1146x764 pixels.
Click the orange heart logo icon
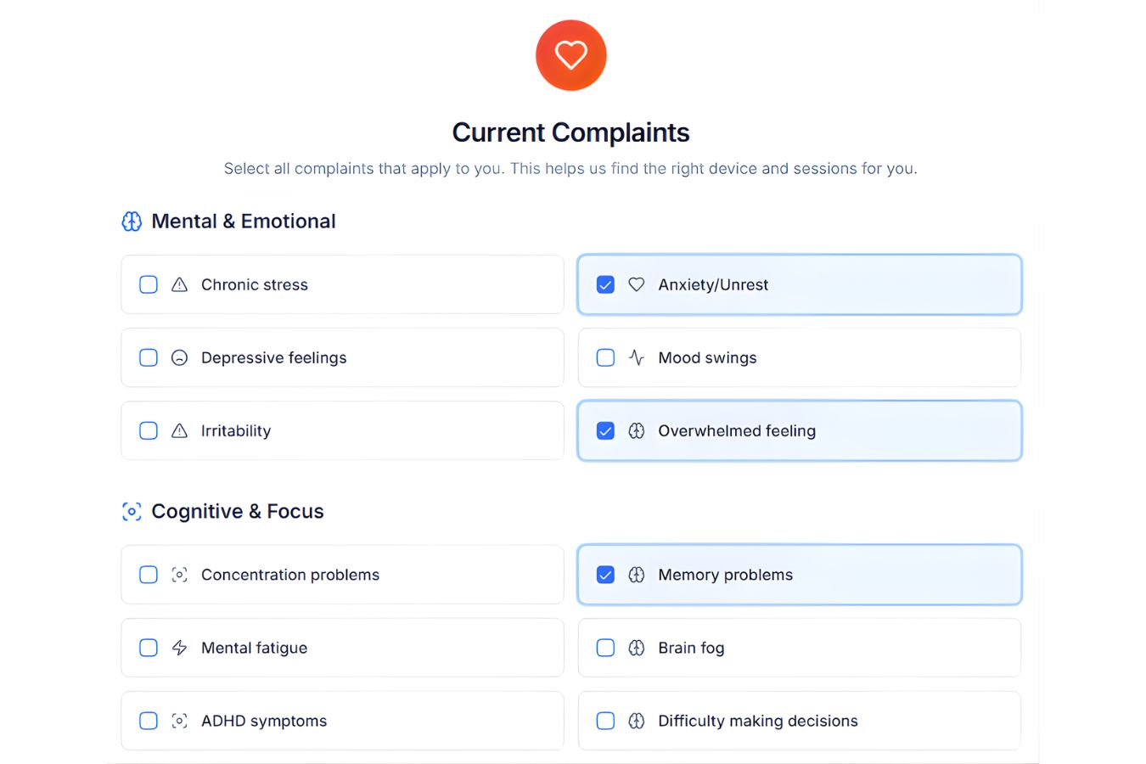pyautogui.click(x=570, y=55)
